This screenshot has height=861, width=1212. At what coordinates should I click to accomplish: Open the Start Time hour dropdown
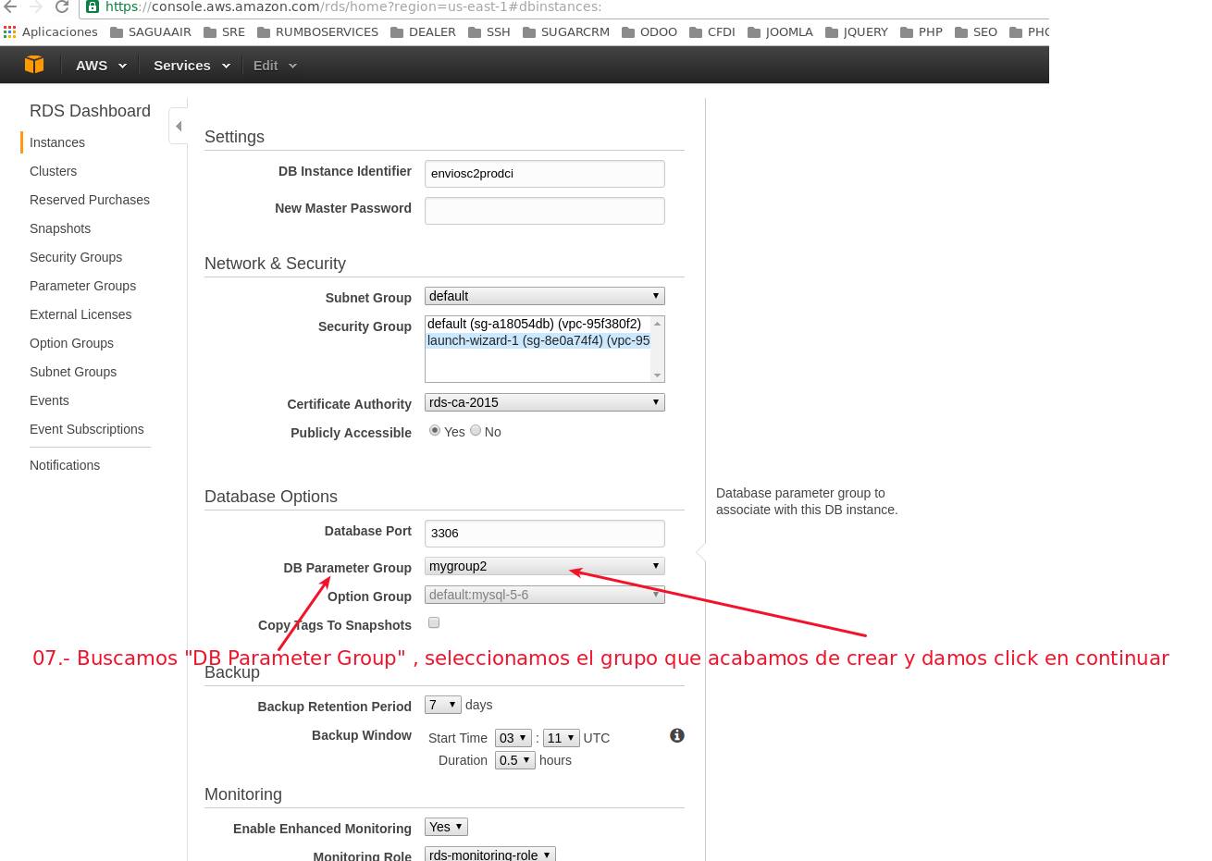[513, 738]
